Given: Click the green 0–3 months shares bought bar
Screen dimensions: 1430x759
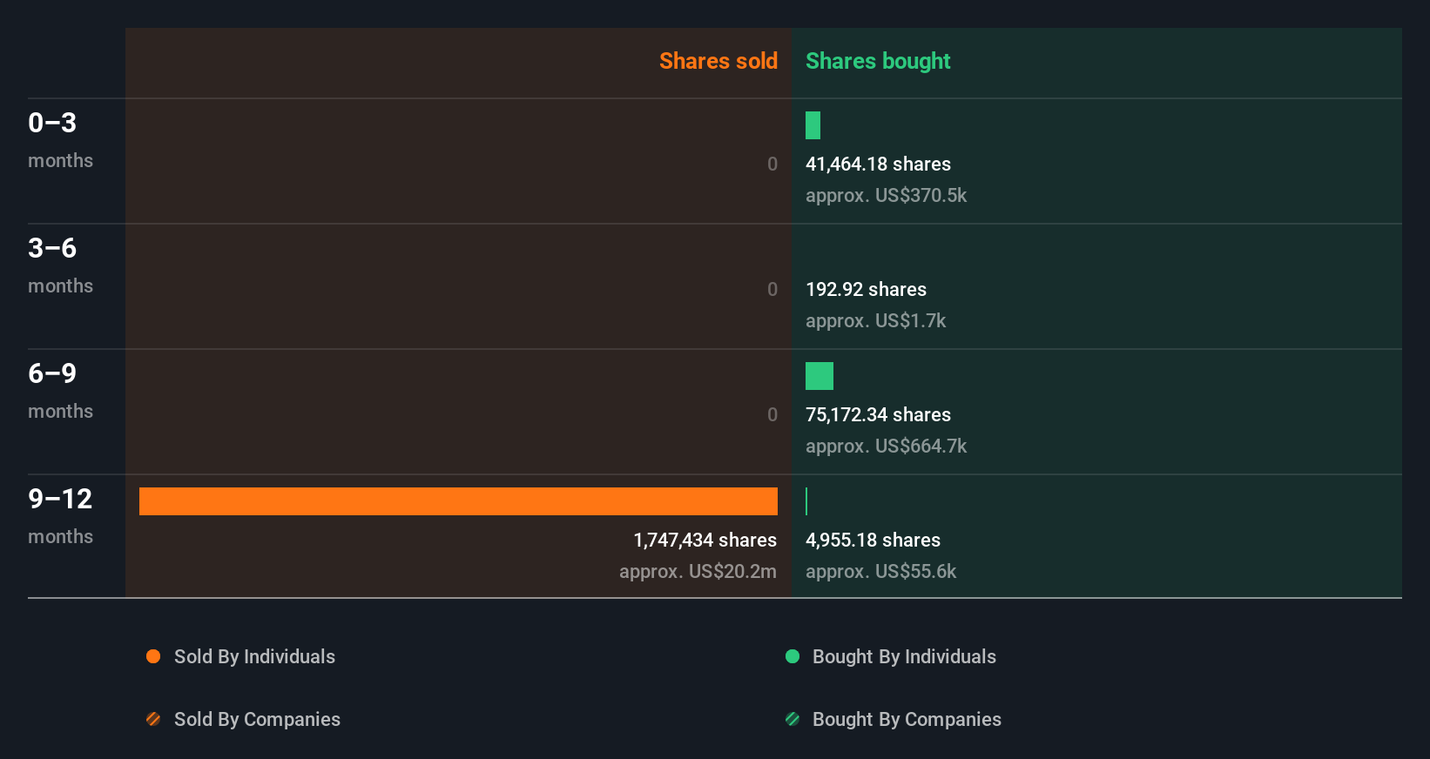Looking at the screenshot, I should coord(813,125).
